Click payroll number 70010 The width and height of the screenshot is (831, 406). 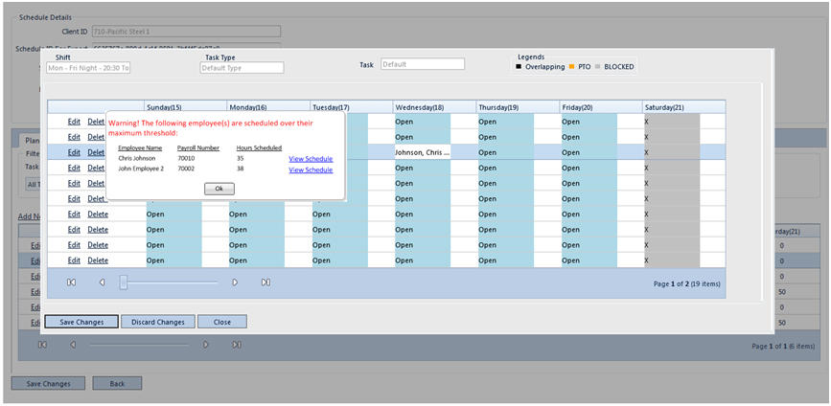coord(186,158)
